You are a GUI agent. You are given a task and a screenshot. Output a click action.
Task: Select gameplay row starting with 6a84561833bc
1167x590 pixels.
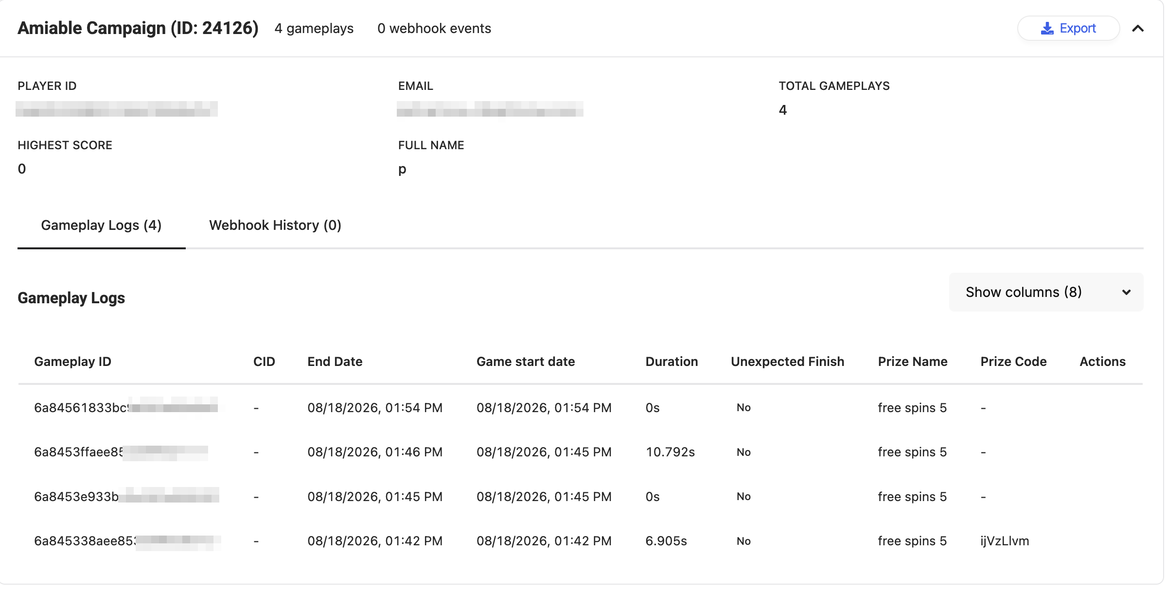pyautogui.click(x=580, y=408)
